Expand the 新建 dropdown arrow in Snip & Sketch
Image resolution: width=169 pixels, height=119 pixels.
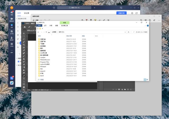click(41, 20)
